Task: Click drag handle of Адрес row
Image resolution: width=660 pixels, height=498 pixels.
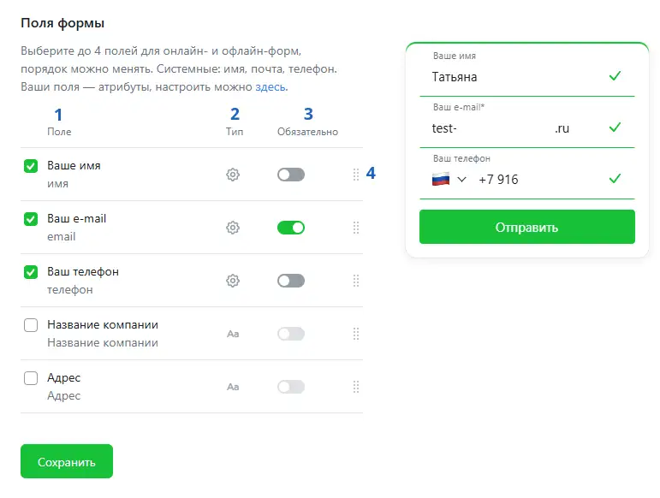Action: point(356,387)
